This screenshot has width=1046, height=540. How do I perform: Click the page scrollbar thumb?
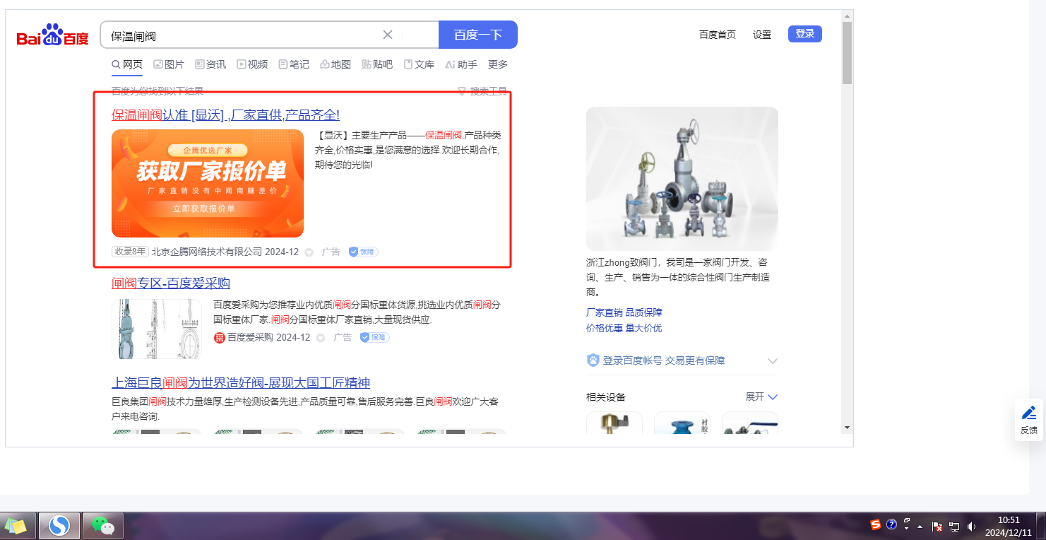pos(848,53)
